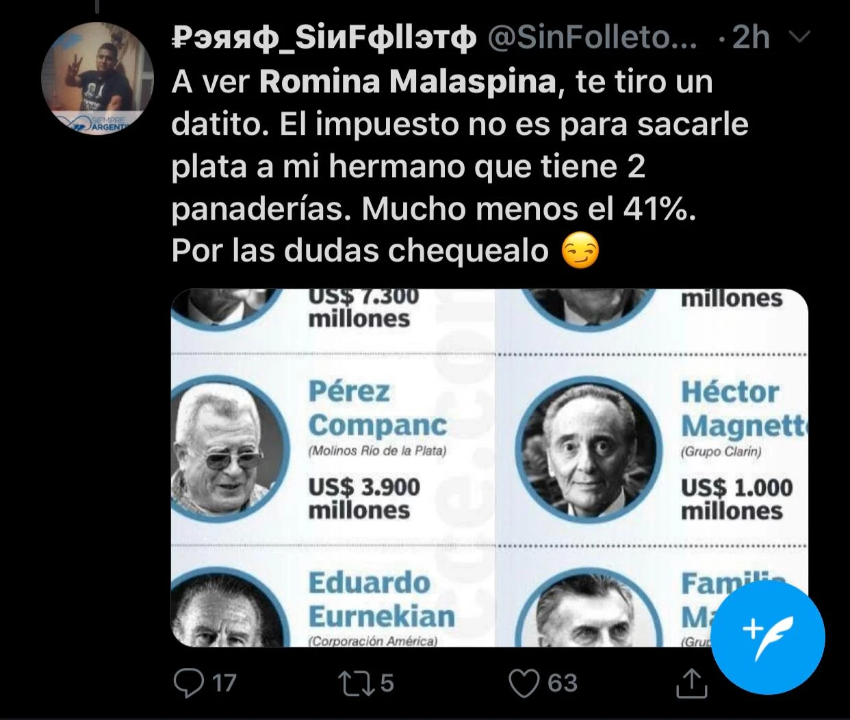Like the tweet with heart icon
850x720 pixels.
[524, 682]
